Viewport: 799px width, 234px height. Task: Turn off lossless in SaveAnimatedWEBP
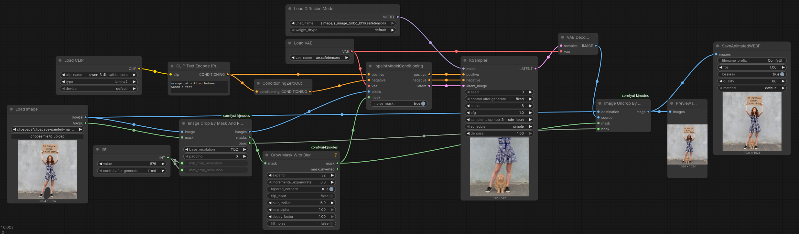[782, 74]
